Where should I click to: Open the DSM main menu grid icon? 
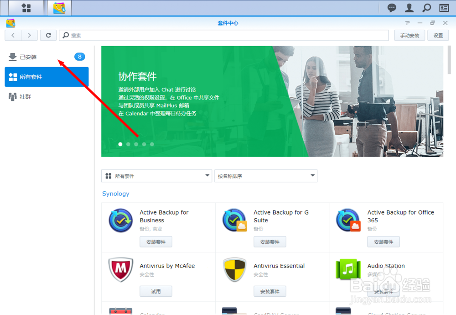(26, 8)
